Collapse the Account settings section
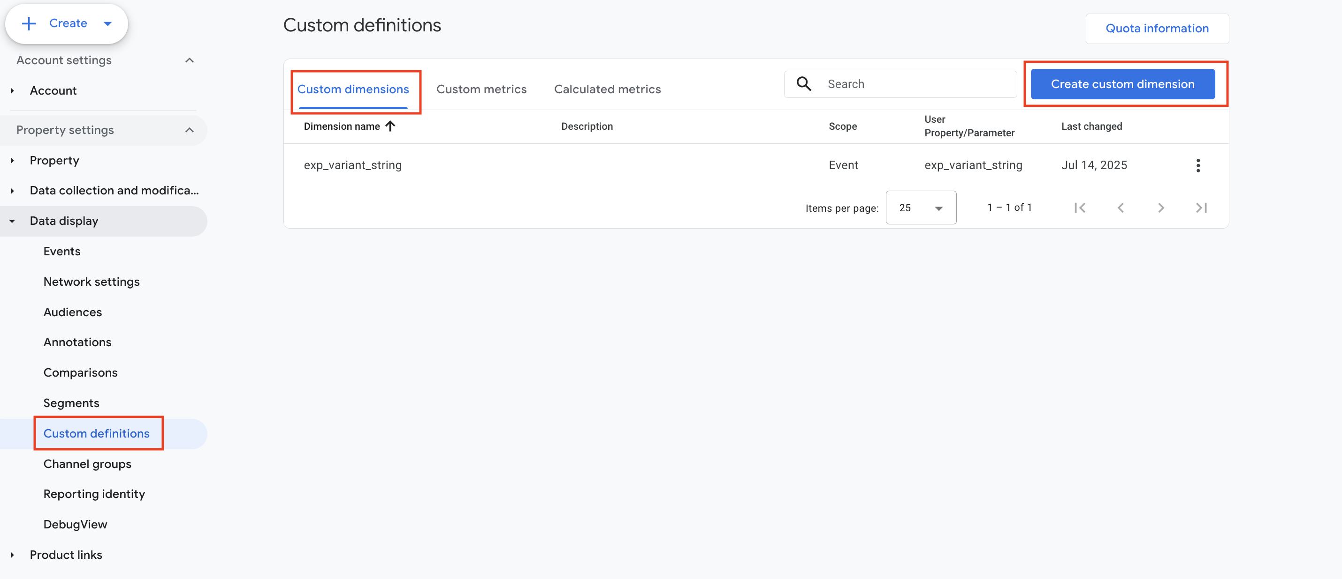1342x579 pixels. click(x=190, y=60)
